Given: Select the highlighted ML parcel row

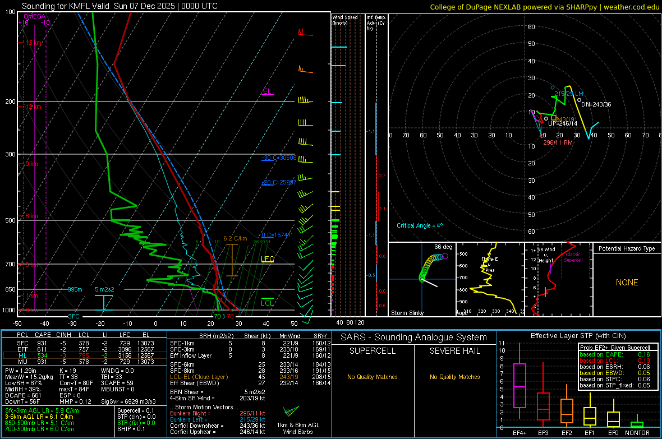Looking at the screenshot, I should 85,355.
